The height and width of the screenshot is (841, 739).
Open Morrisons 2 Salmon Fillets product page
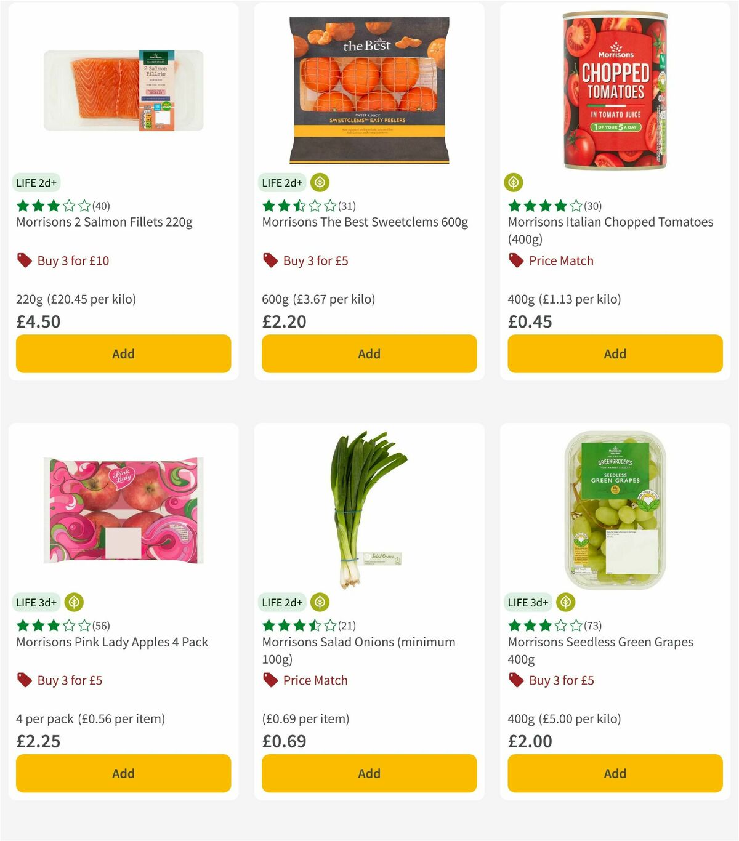point(103,222)
